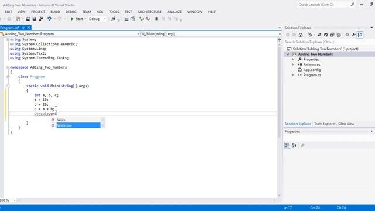Open the Properties panel options arrow
This screenshot has width=375, height=211.
(371, 131)
